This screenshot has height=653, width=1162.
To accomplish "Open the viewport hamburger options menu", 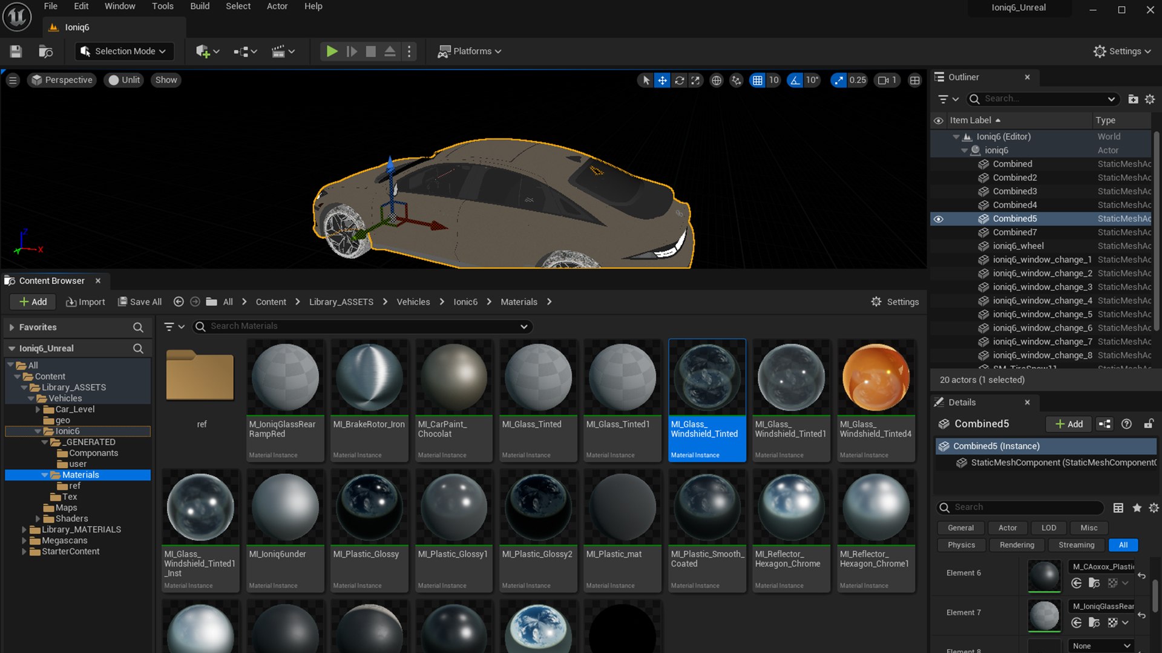I will point(13,80).
